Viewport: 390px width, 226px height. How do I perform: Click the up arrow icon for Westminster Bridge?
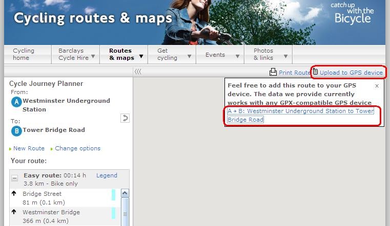14,212
